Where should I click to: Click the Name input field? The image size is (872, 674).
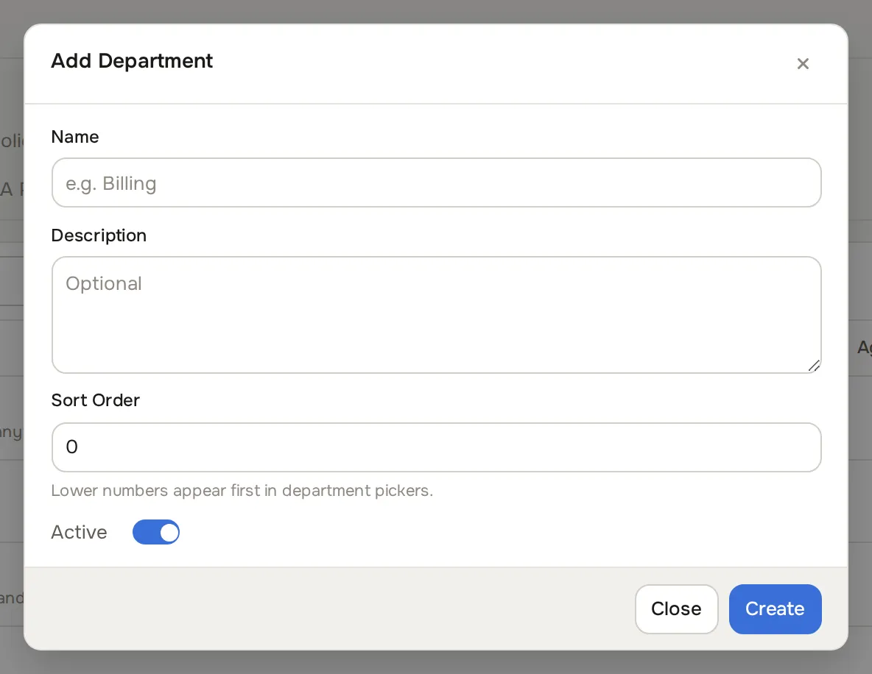tap(436, 182)
